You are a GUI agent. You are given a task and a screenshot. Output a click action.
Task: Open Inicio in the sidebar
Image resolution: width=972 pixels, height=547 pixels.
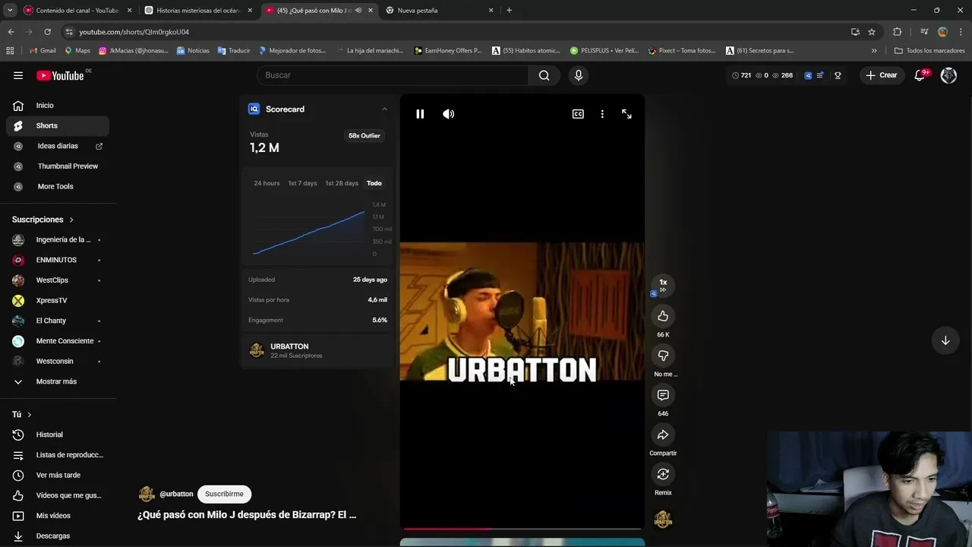tap(58, 106)
